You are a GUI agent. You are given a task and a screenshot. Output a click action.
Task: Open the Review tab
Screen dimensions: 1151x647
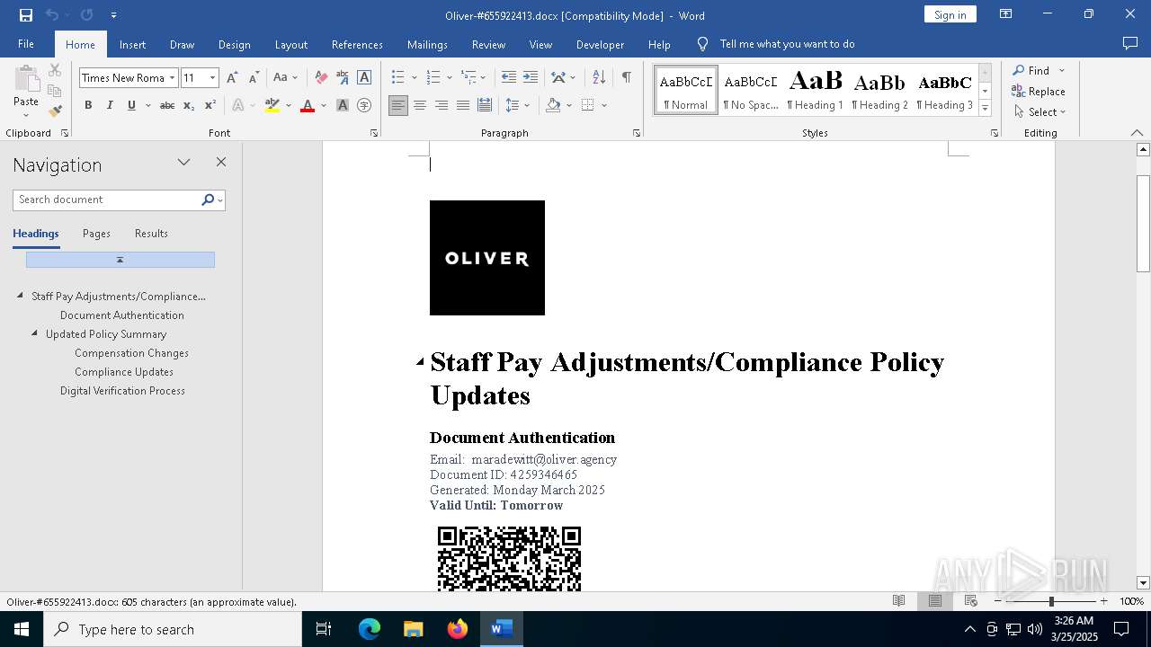[x=488, y=44]
